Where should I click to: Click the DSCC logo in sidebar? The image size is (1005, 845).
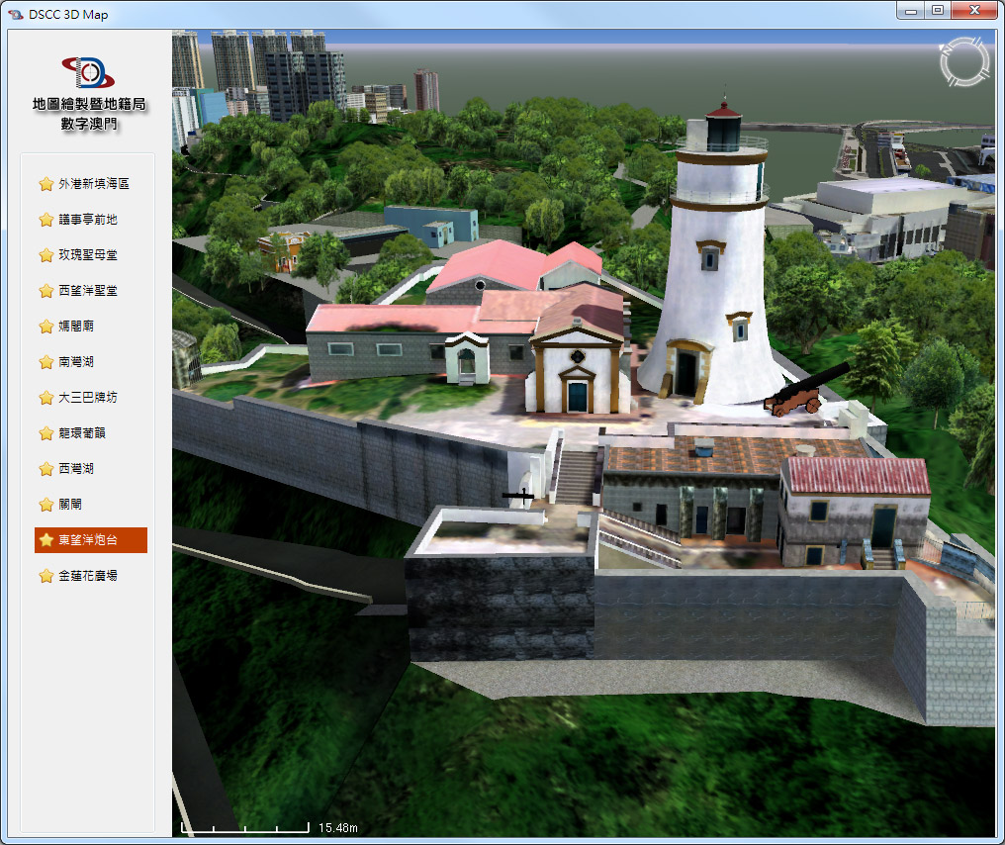tap(89, 73)
